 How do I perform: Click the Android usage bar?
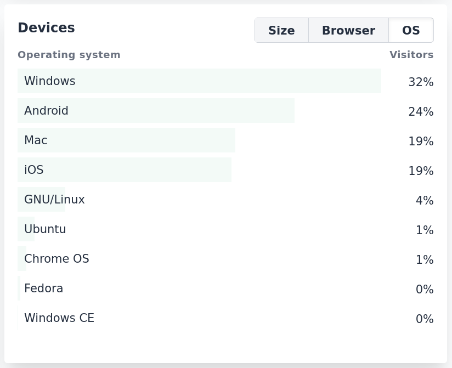[x=156, y=110]
